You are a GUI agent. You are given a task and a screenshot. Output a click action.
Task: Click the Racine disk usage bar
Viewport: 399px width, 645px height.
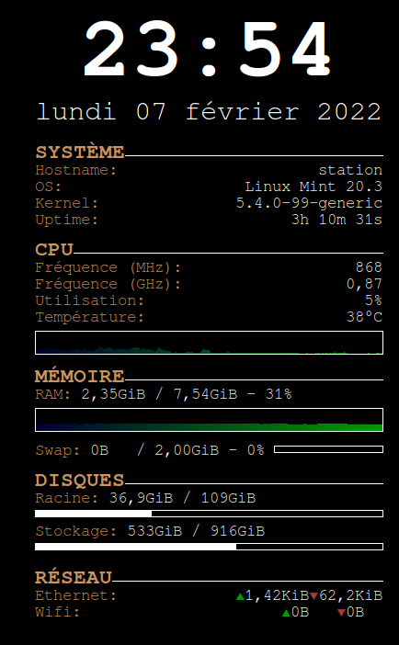(x=210, y=514)
